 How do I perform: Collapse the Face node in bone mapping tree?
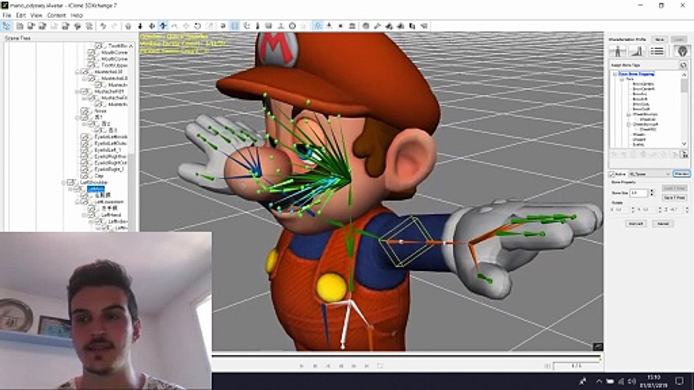coord(621,79)
